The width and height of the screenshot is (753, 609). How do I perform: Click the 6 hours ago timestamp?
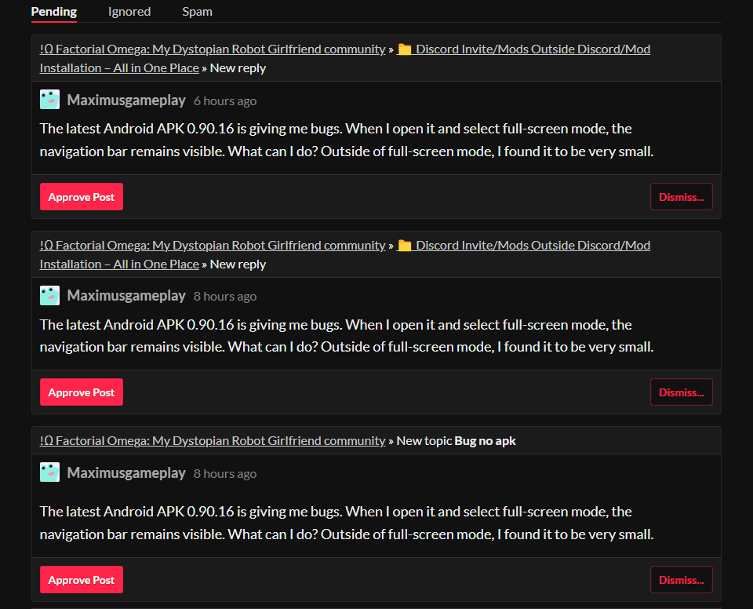point(225,101)
